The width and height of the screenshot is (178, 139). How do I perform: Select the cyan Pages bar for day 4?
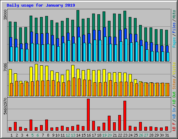click(x=27, y=55)
